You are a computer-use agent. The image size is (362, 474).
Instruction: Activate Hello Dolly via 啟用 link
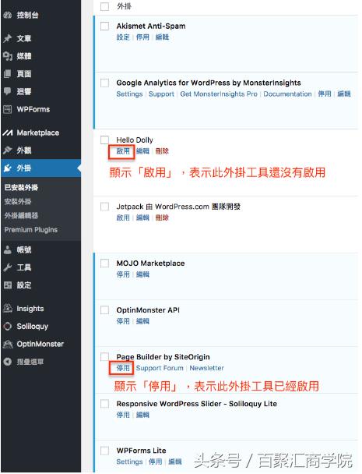coord(123,150)
